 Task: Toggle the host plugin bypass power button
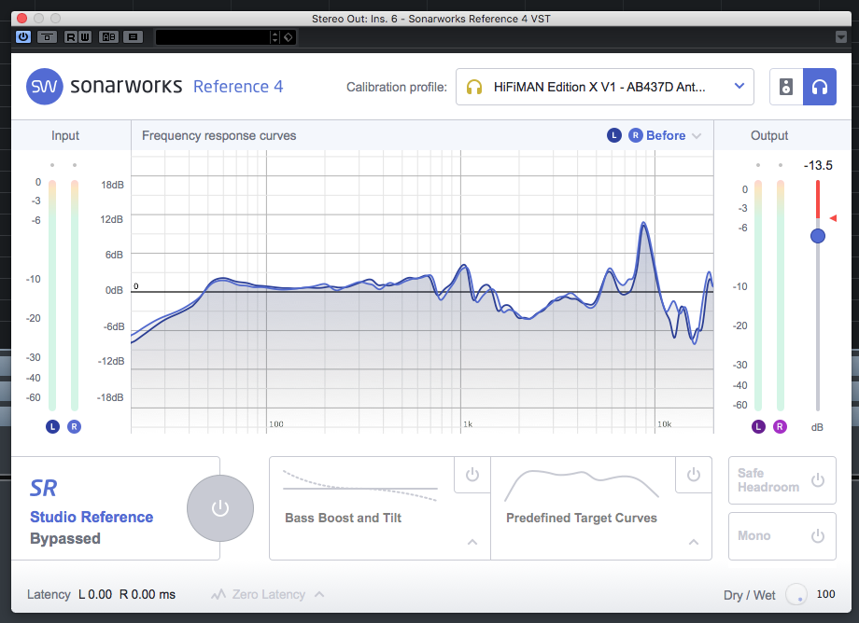click(23, 36)
